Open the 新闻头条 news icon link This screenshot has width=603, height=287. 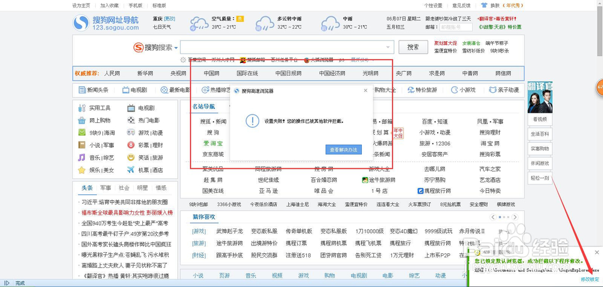82,90
